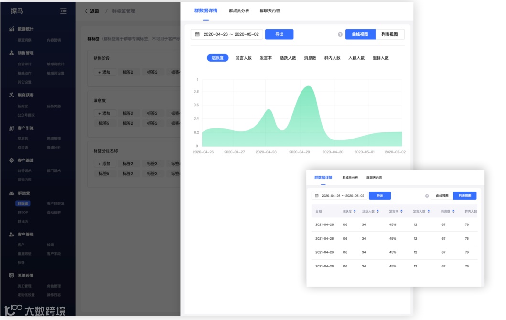506x320 pixels.
Task: Click calendar icon in the large panel's date field
Action: [197, 34]
